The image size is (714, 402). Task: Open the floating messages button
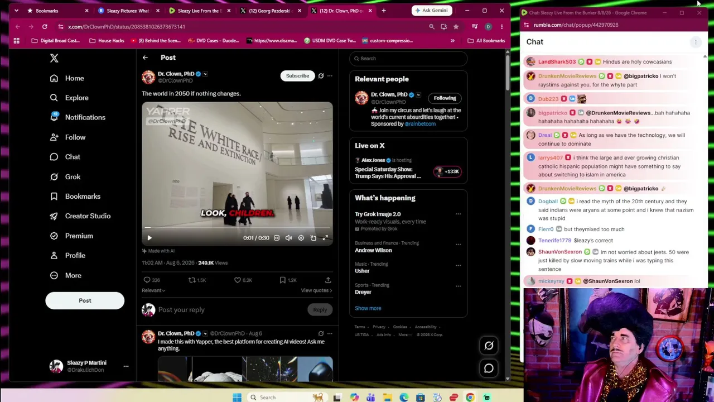pos(489,368)
